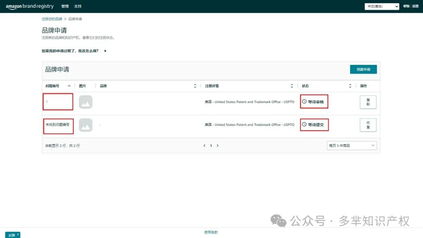Sort table by 状态 column
423x238 pixels.
[x=350, y=86]
